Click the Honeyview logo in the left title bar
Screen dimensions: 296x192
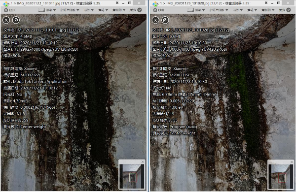pos(5,3)
